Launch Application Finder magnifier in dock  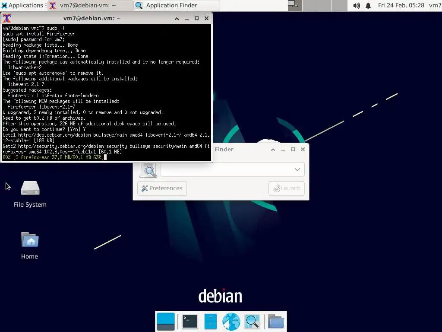252,322
